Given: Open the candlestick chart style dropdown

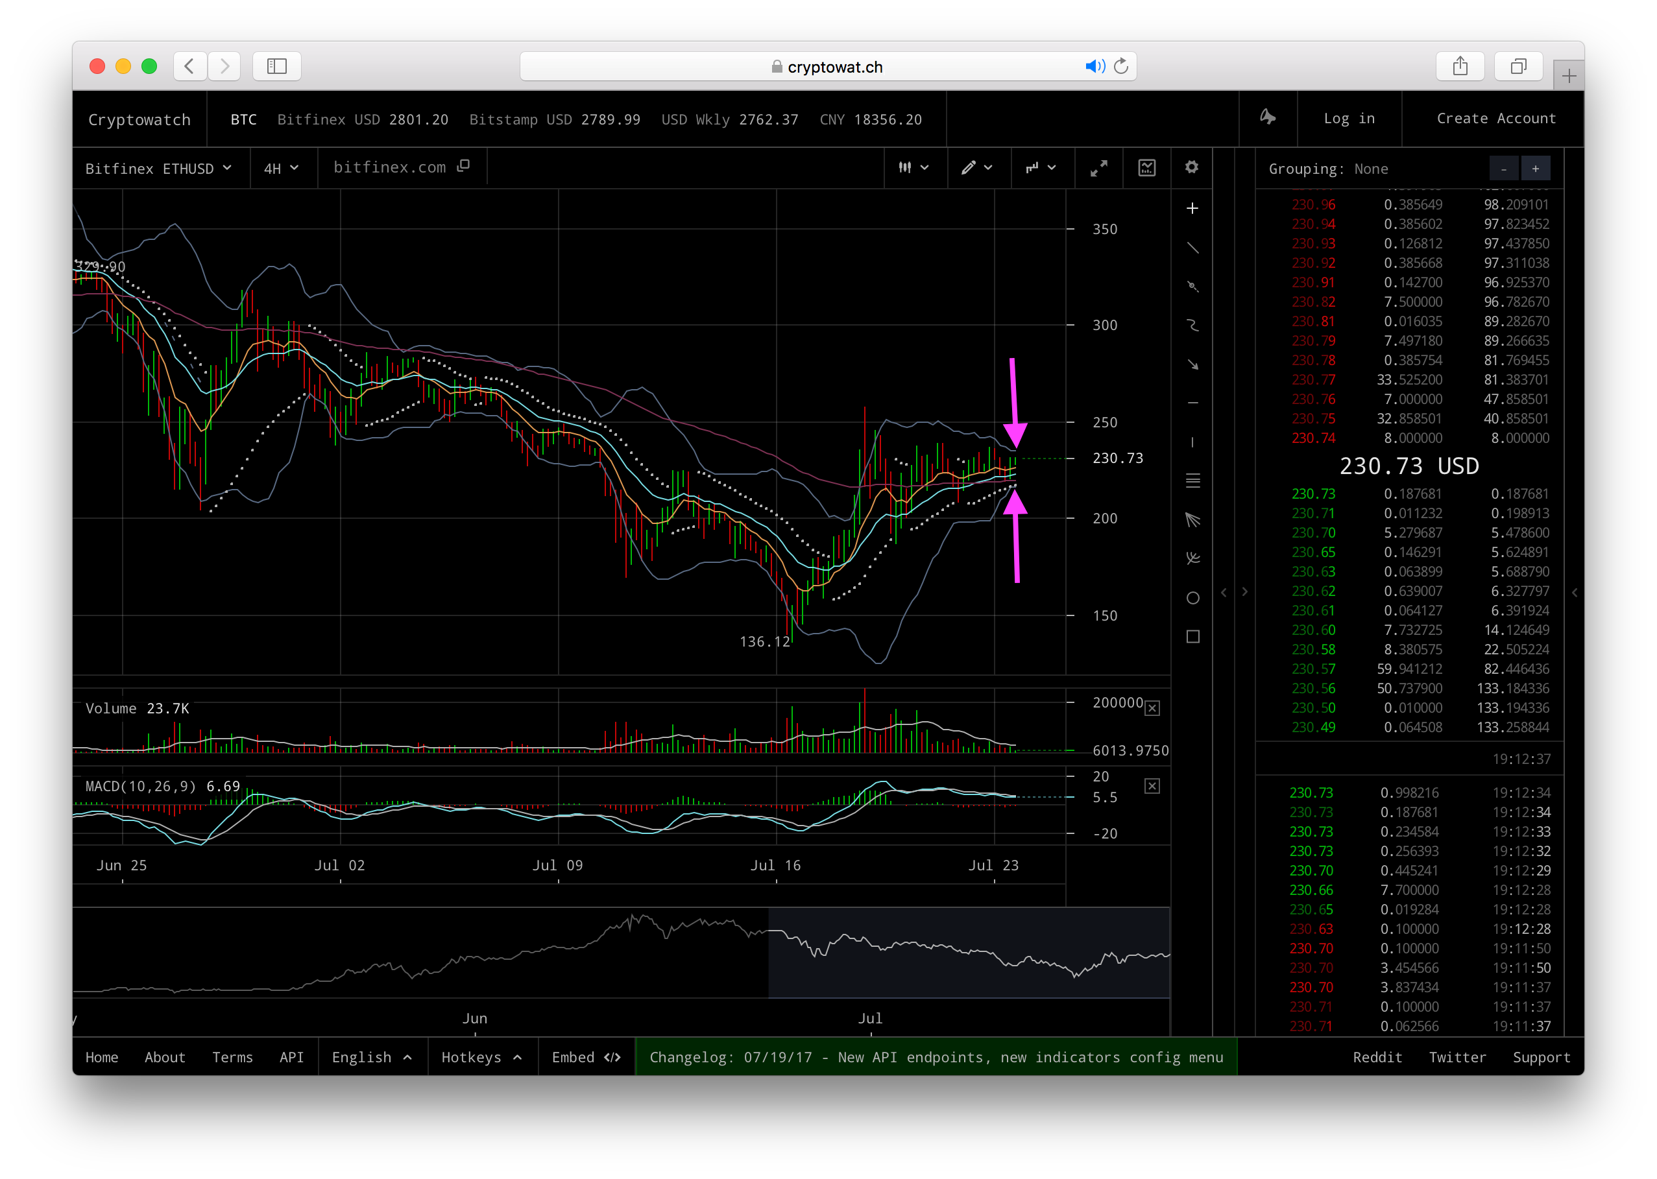Looking at the screenshot, I should (x=914, y=168).
